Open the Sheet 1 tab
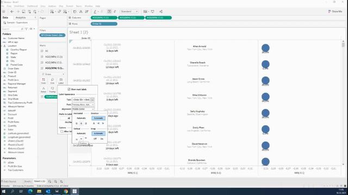The height and width of the screenshot is (195, 348). click(x=28, y=181)
